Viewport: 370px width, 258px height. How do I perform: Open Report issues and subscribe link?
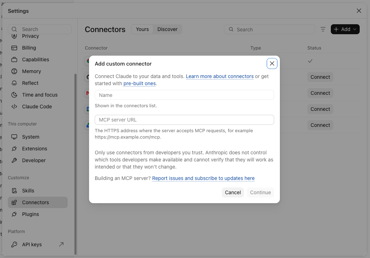click(203, 178)
